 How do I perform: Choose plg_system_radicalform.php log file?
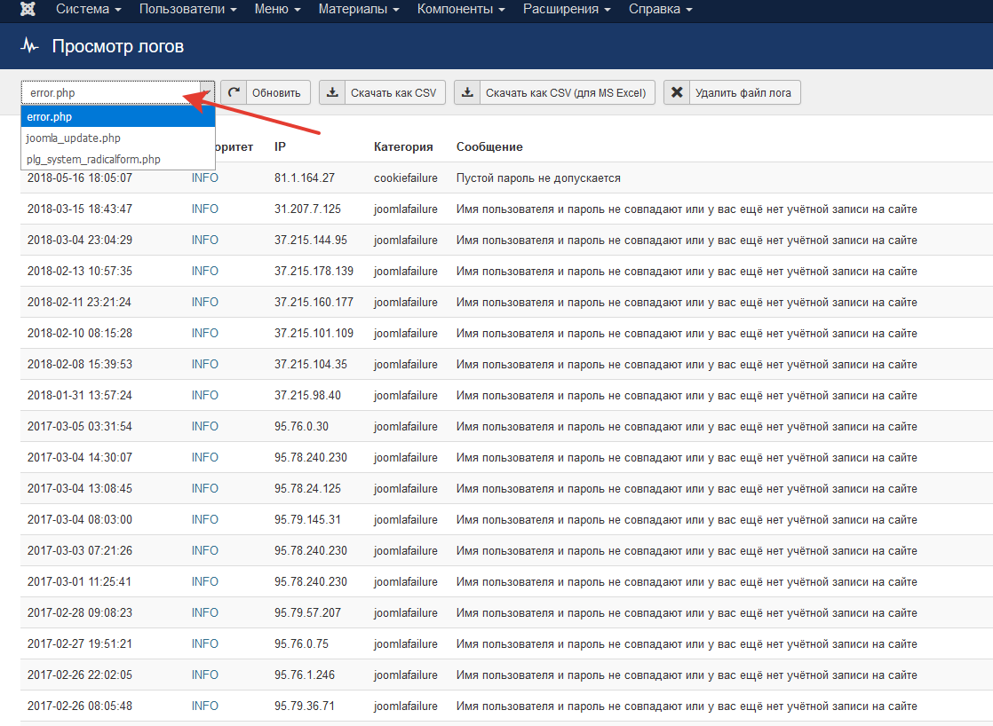93,159
